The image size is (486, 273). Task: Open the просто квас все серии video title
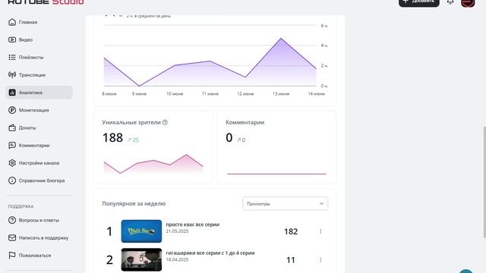(x=192, y=224)
